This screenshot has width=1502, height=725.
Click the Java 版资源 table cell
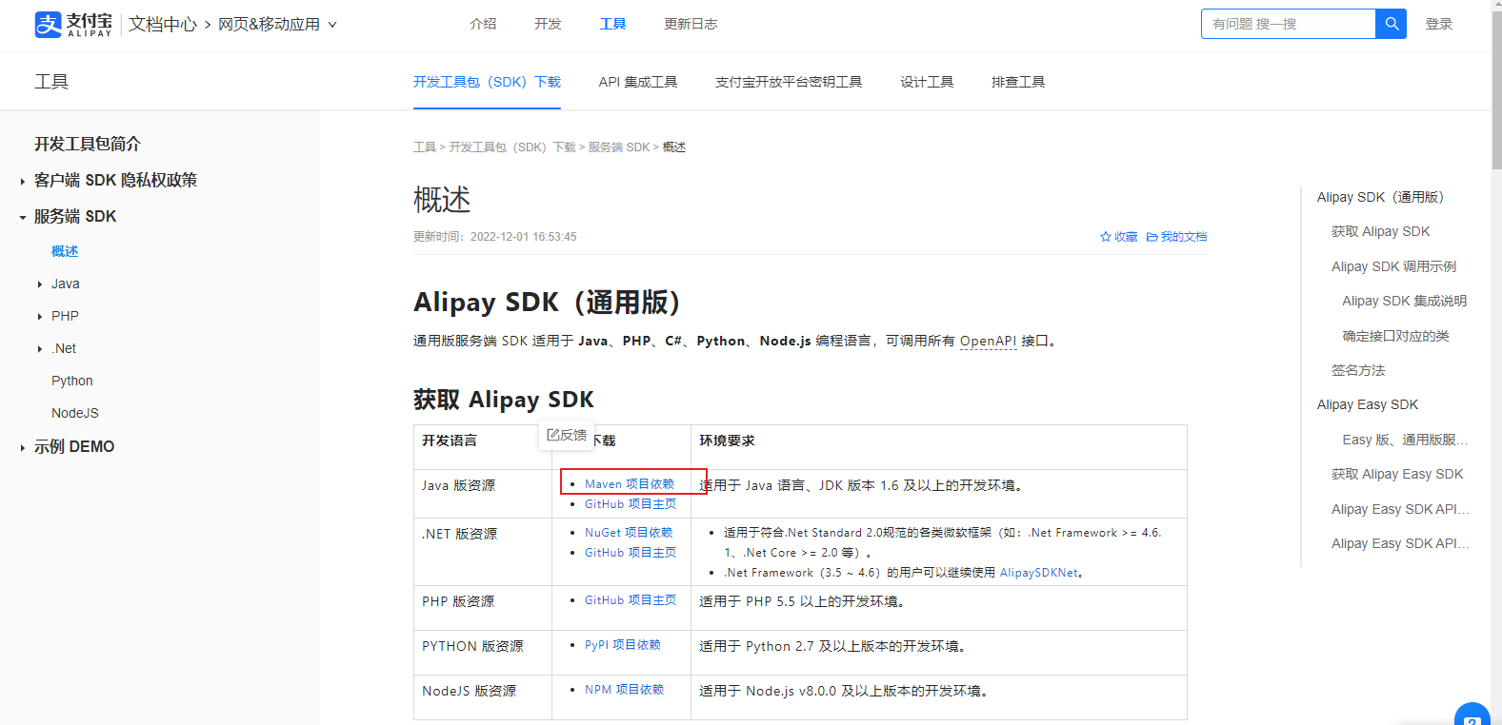[x=483, y=494]
